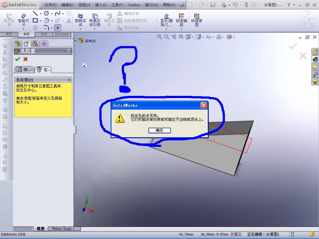Open the Toolbox menu
Image resolution: width=319 pixels, height=239 pixels.
click(134, 5)
